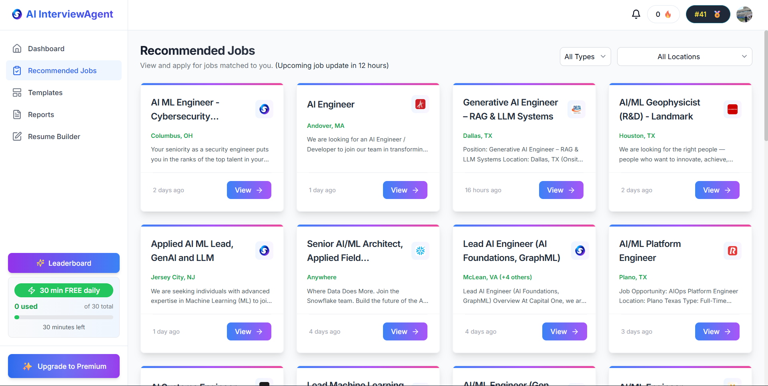Click the 'AI Engineer' job title

tap(331, 105)
